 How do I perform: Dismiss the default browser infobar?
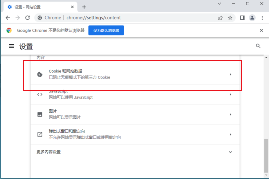click(261, 31)
